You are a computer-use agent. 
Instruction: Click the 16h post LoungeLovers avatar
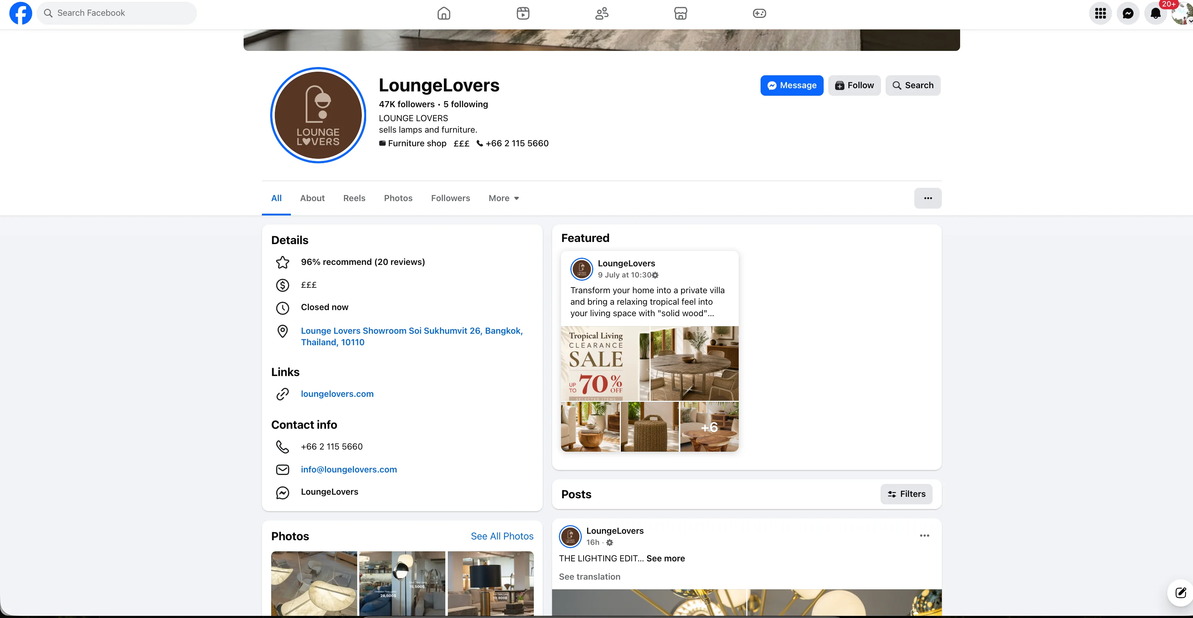click(x=570, y=537)
